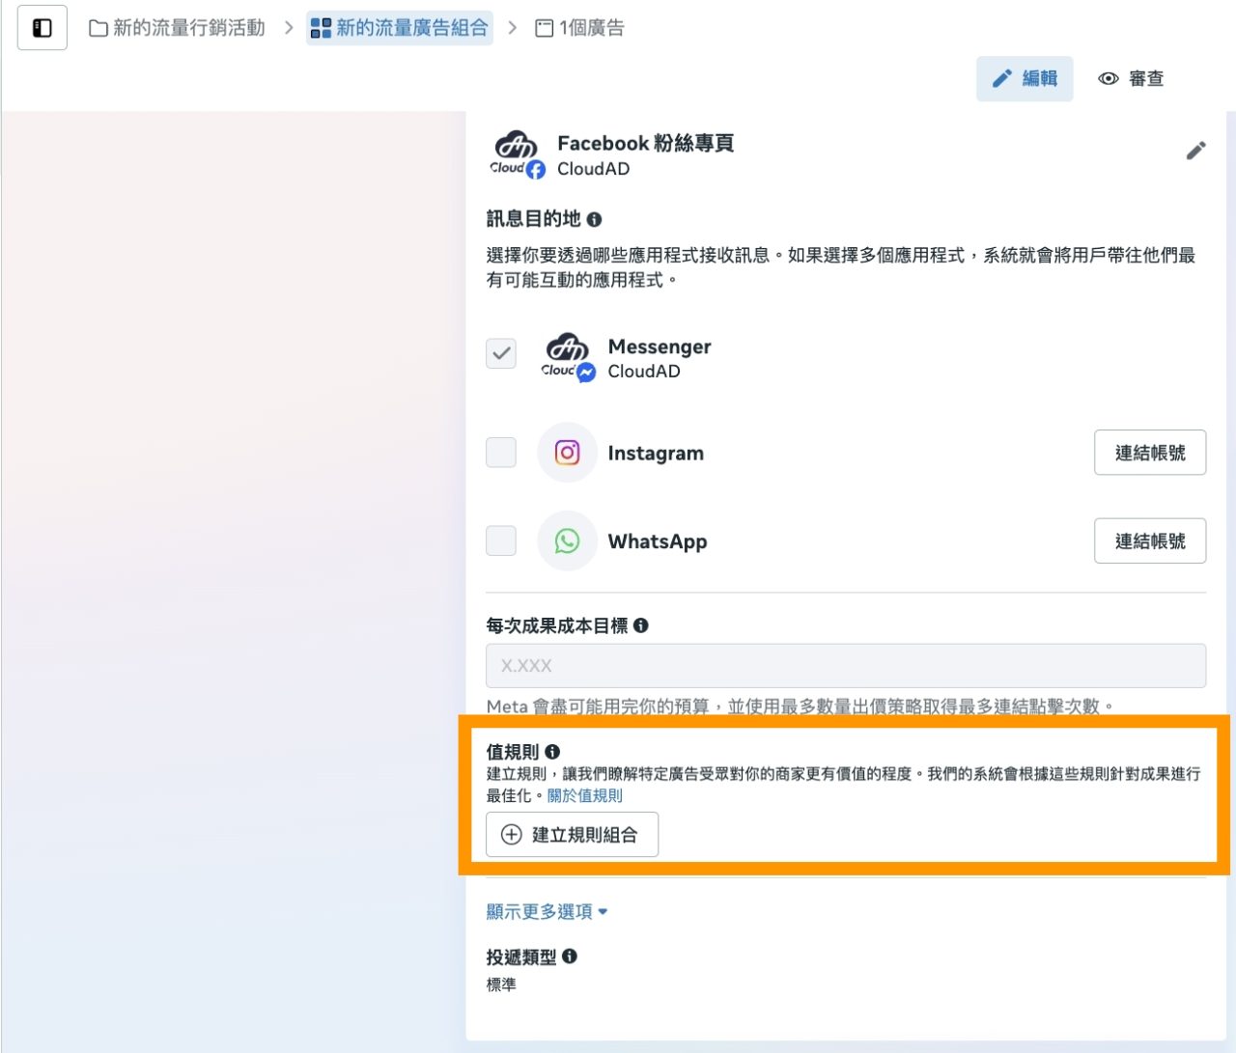Screen dimensions: 1236x1053
Task: Click the ad icon before 1個廣告
Action: coord(545,28)
